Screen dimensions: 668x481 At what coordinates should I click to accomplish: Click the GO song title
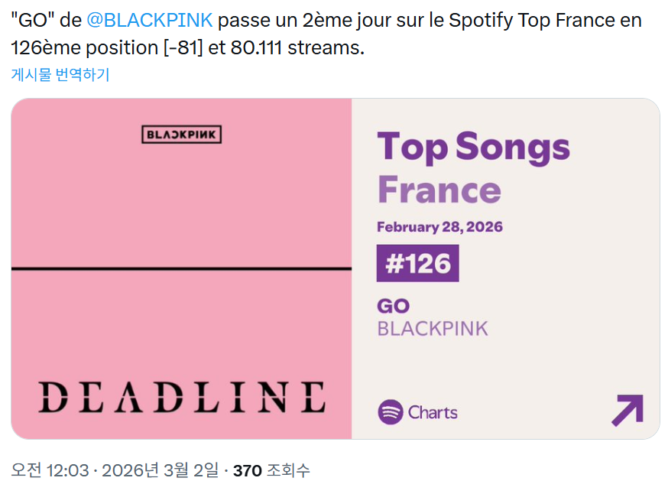[x=394, y=306]
